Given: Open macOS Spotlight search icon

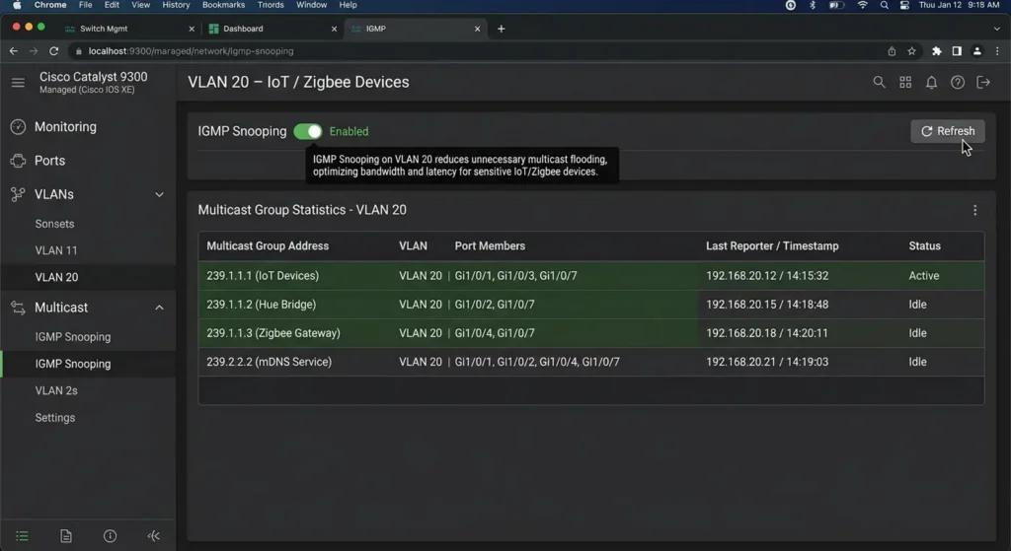Looking at the screenshot, I should [x=884, y=5].
